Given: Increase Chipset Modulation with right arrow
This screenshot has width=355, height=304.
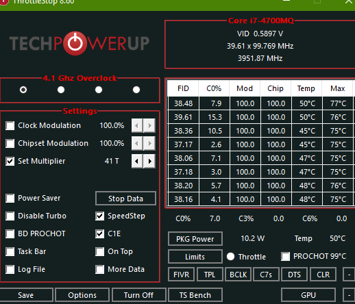Looking at the screenshot, I should 149,143.
